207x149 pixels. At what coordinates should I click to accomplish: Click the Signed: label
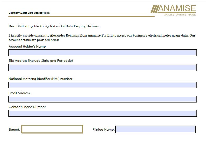pos(14,130)
